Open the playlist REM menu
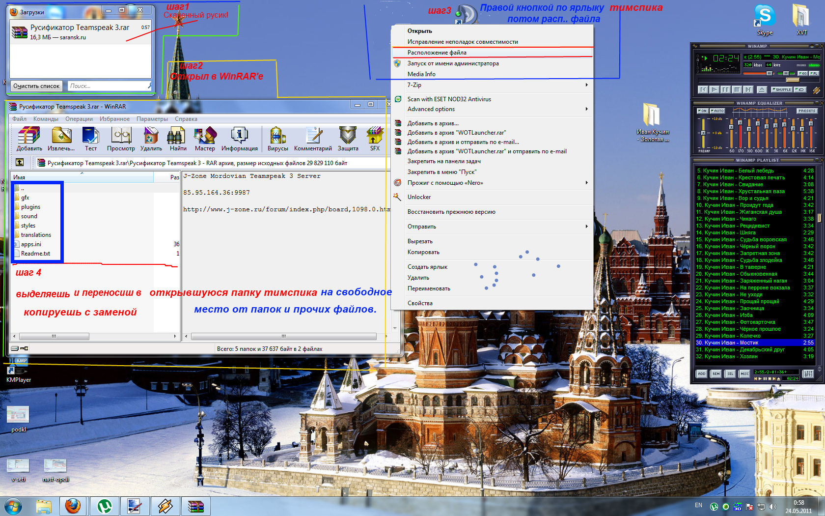The width and height of the screenshot is (825, 516). coord(716,373)
